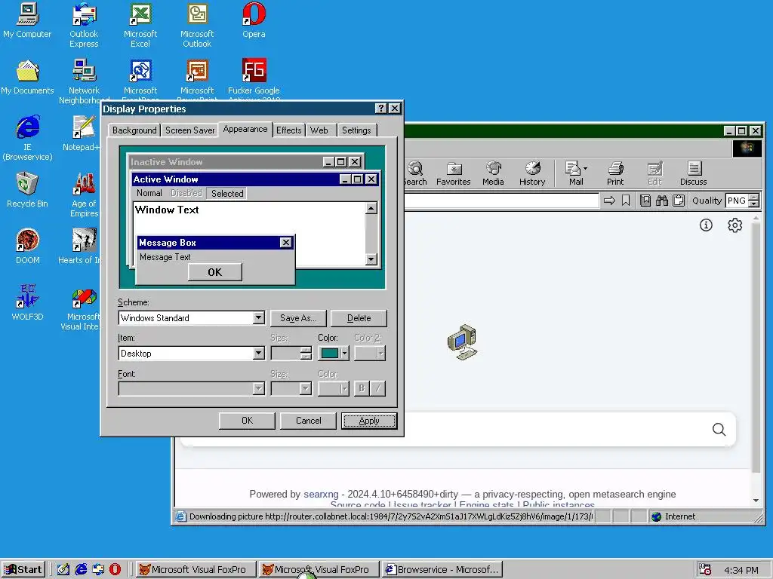Select the Network Neighborhood desktop icon
Screen dimensions: 773x579
tap(84, 81)
